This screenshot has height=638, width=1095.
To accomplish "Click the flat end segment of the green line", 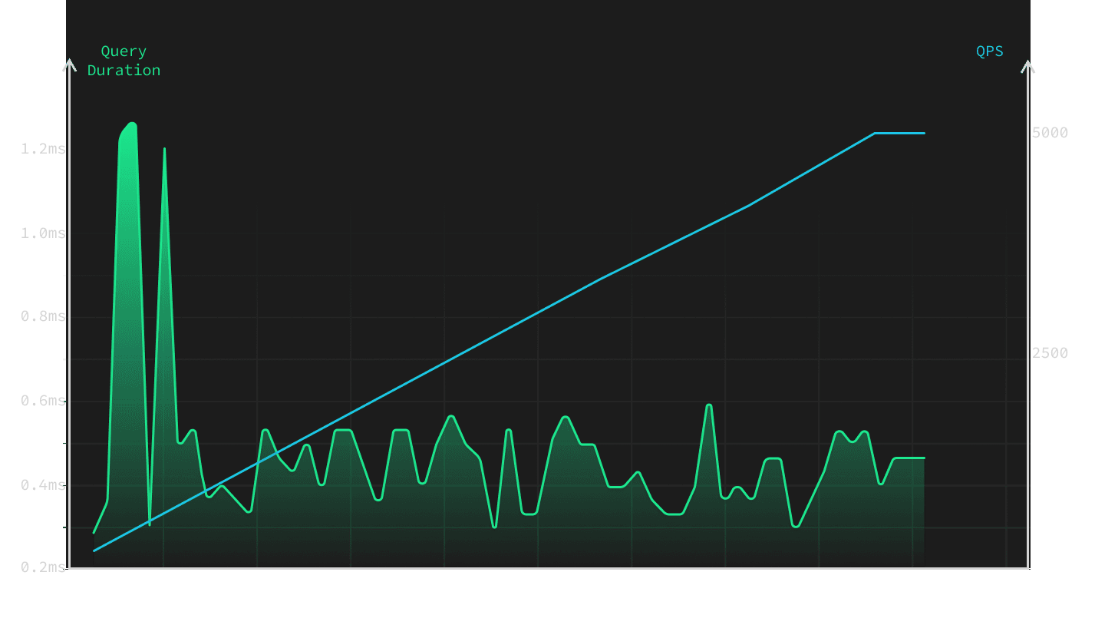I will click(x=909, y=458).
